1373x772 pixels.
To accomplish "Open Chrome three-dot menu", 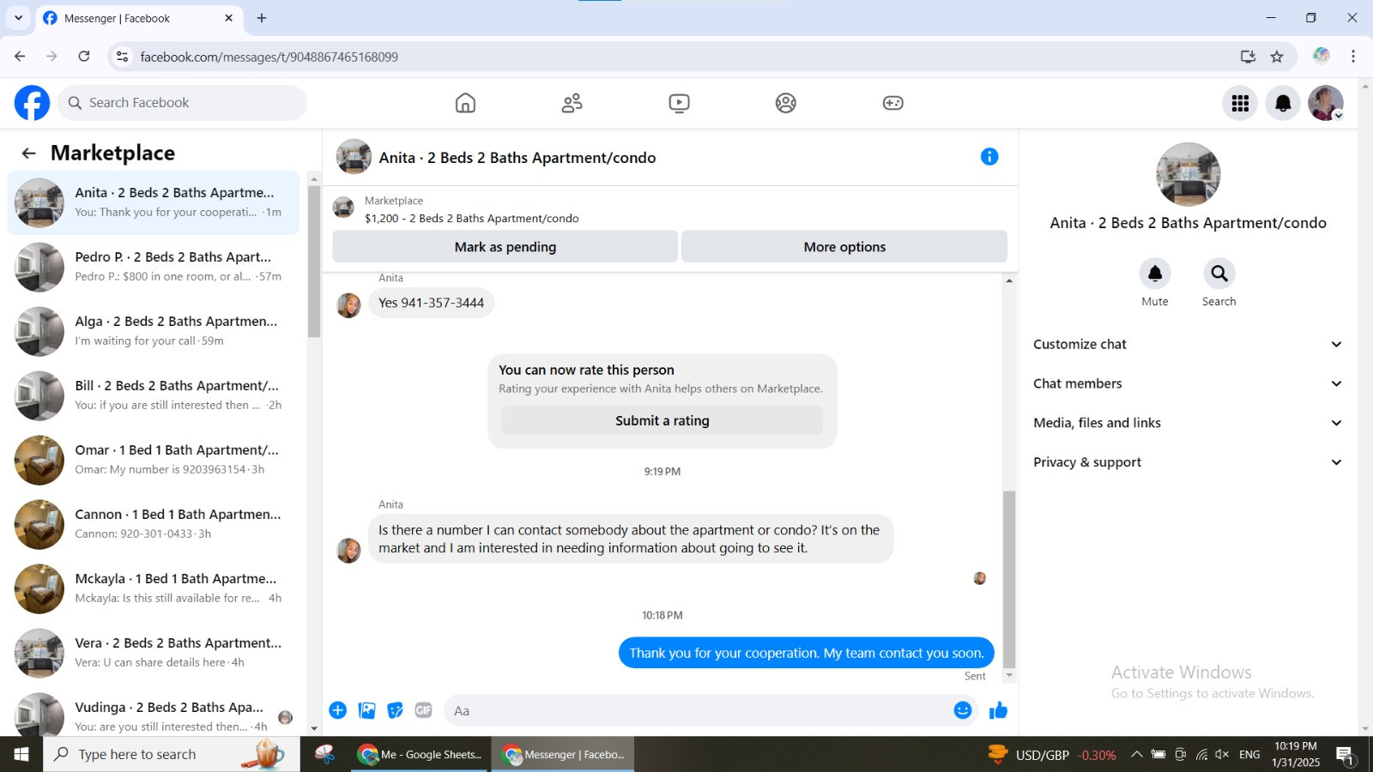I will click(1353, 57).
